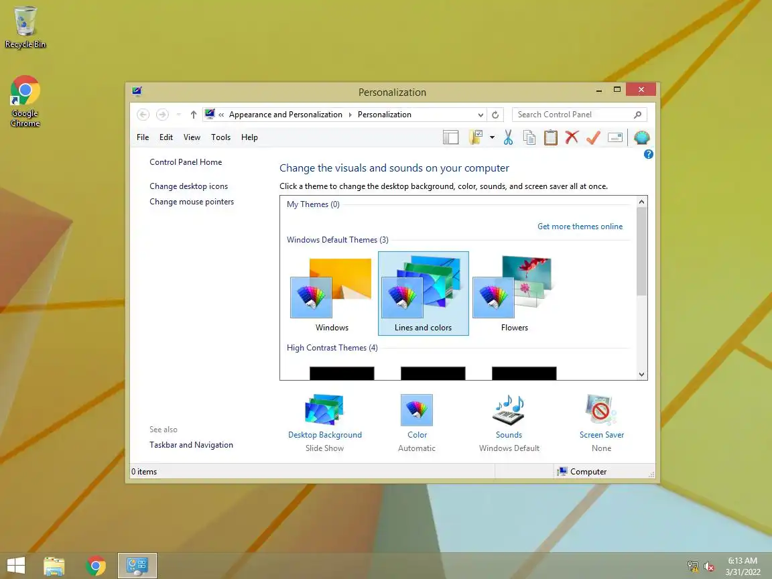Image resolution: width=772 pixels, height=579 pixels.
Task: Click the theme list scrollbar thumb
Action: coord(641,251)
